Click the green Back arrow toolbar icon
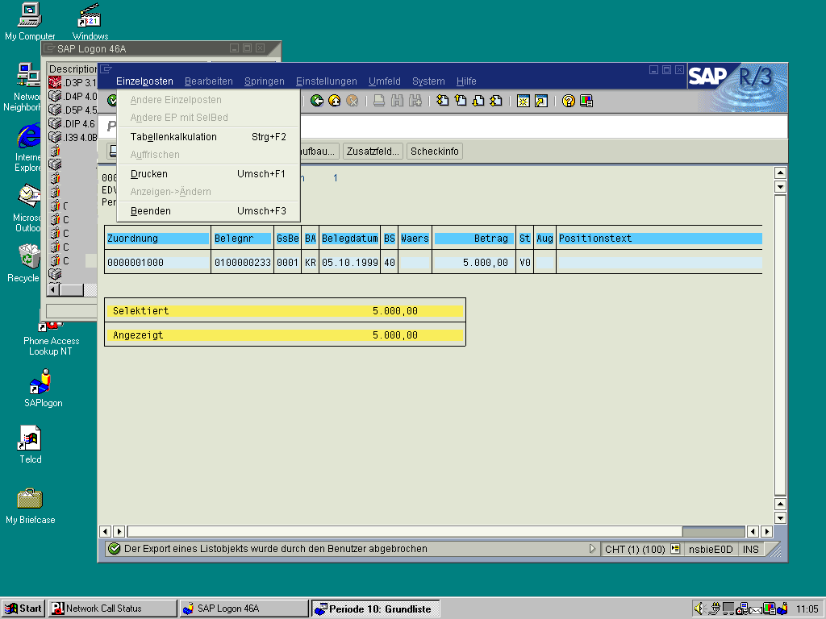This screenshot has height=619, width=826. (x=316, y=101)
